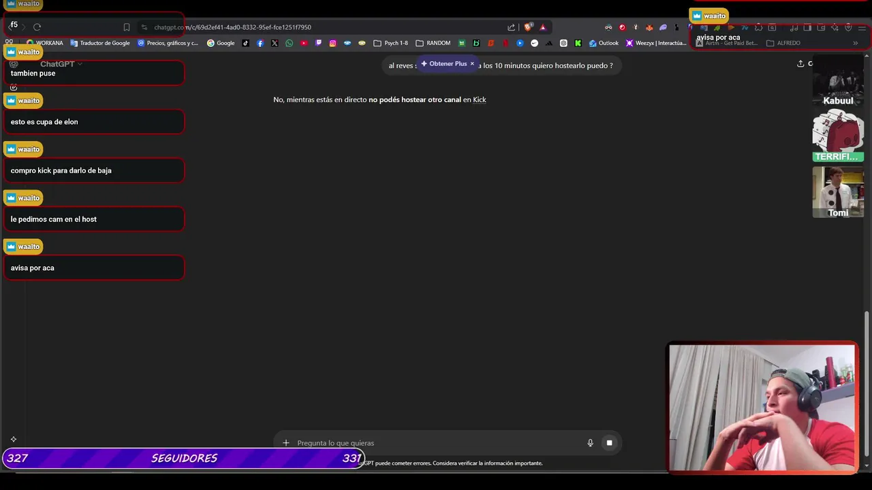
Task: Open the Weezyx Interactúa bookmark
Action: pyautogui.click(x=656, y=43)
